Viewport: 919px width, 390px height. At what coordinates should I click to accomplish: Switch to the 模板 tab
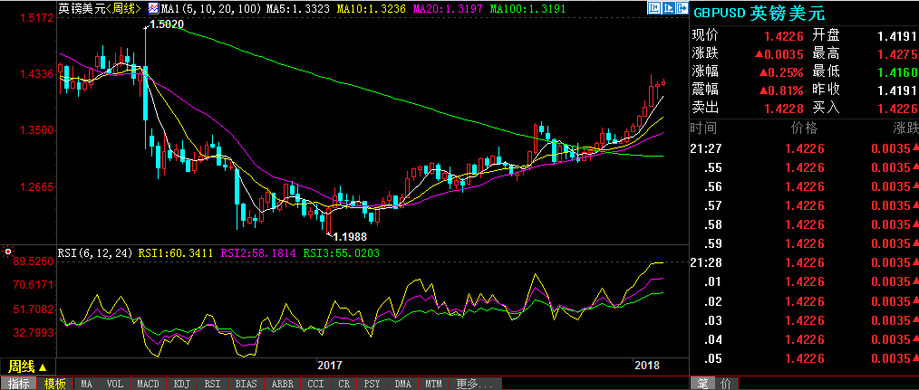pyautogui.click(x=54, y=384)
